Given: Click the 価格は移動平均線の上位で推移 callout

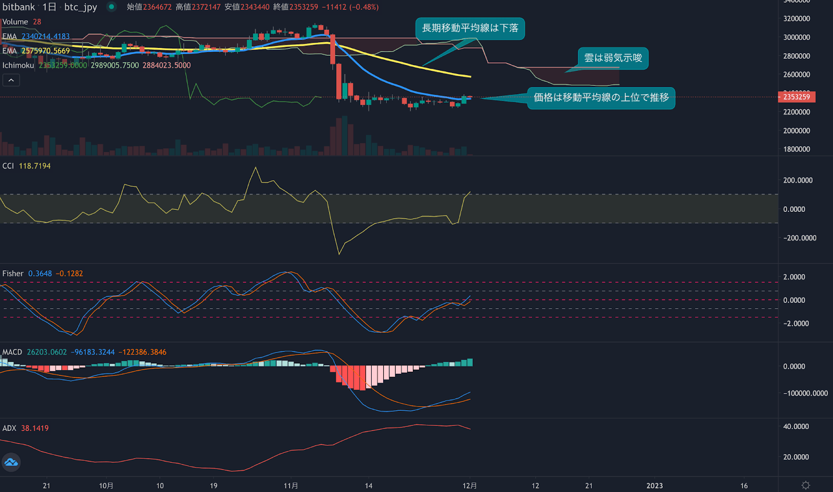Looking at the screenshot, I should coord(601,98).
